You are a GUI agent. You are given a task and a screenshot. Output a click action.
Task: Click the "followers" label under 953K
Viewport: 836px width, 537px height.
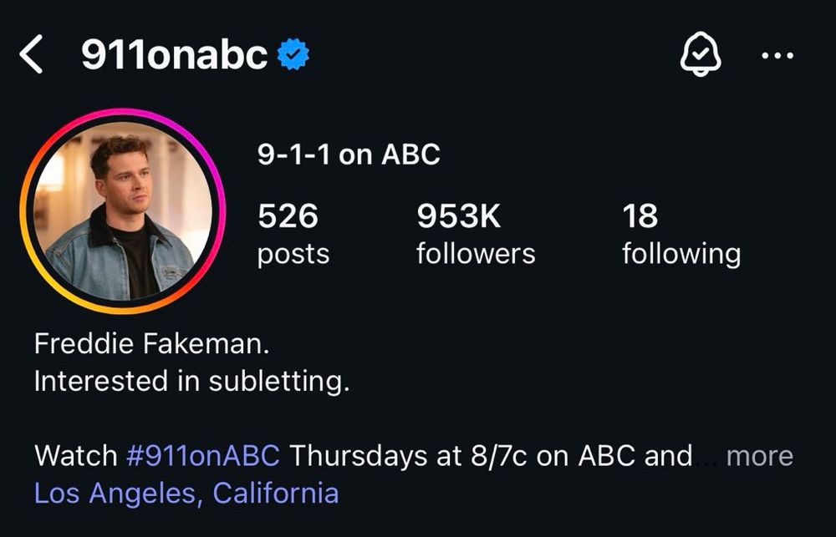(x=476, y=253)
